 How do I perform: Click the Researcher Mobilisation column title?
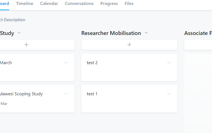[111, 33]
